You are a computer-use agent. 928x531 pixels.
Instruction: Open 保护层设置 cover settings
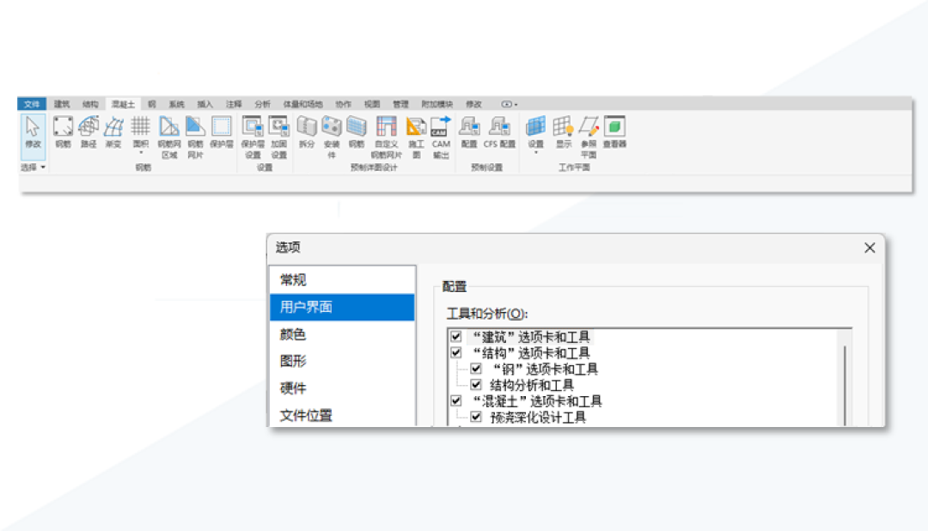(253, 137)
